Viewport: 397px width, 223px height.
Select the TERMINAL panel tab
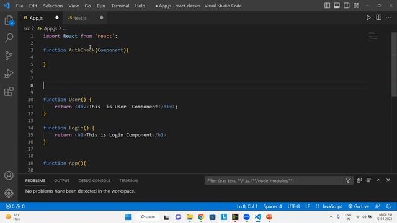(128, 180)
